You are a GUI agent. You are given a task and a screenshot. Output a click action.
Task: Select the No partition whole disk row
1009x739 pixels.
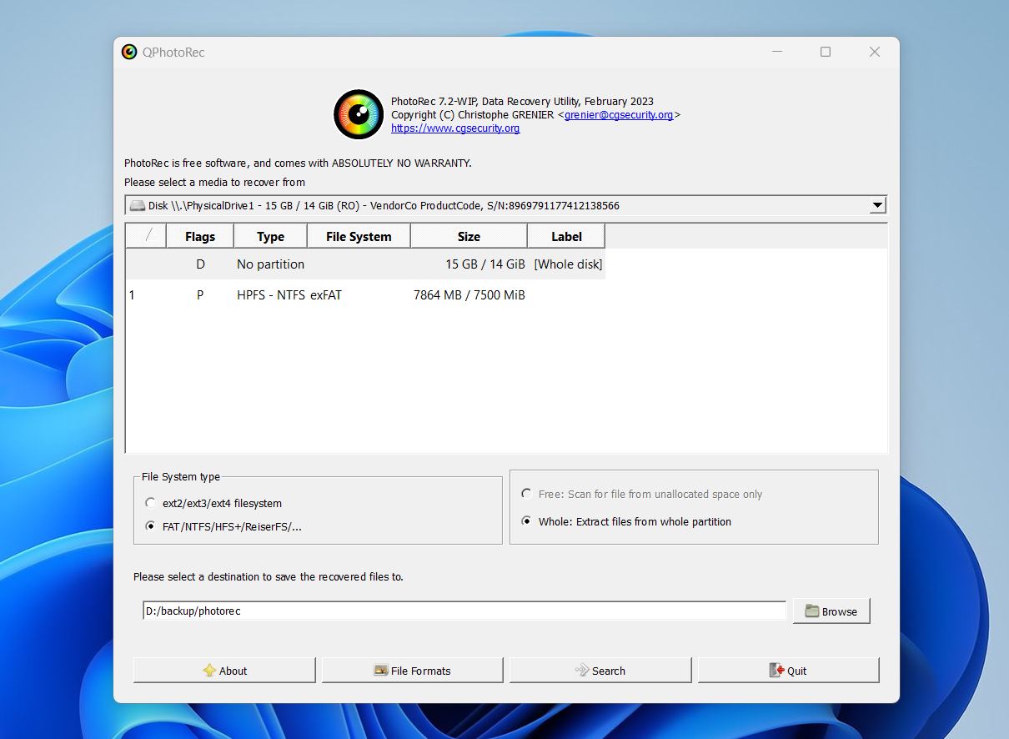(x=334, y=264)
